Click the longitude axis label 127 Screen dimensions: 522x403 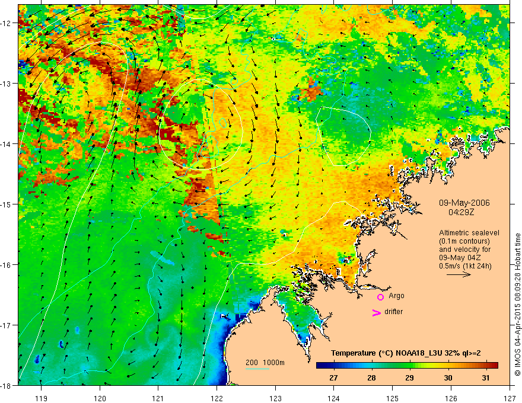click(x=510, y=398)
